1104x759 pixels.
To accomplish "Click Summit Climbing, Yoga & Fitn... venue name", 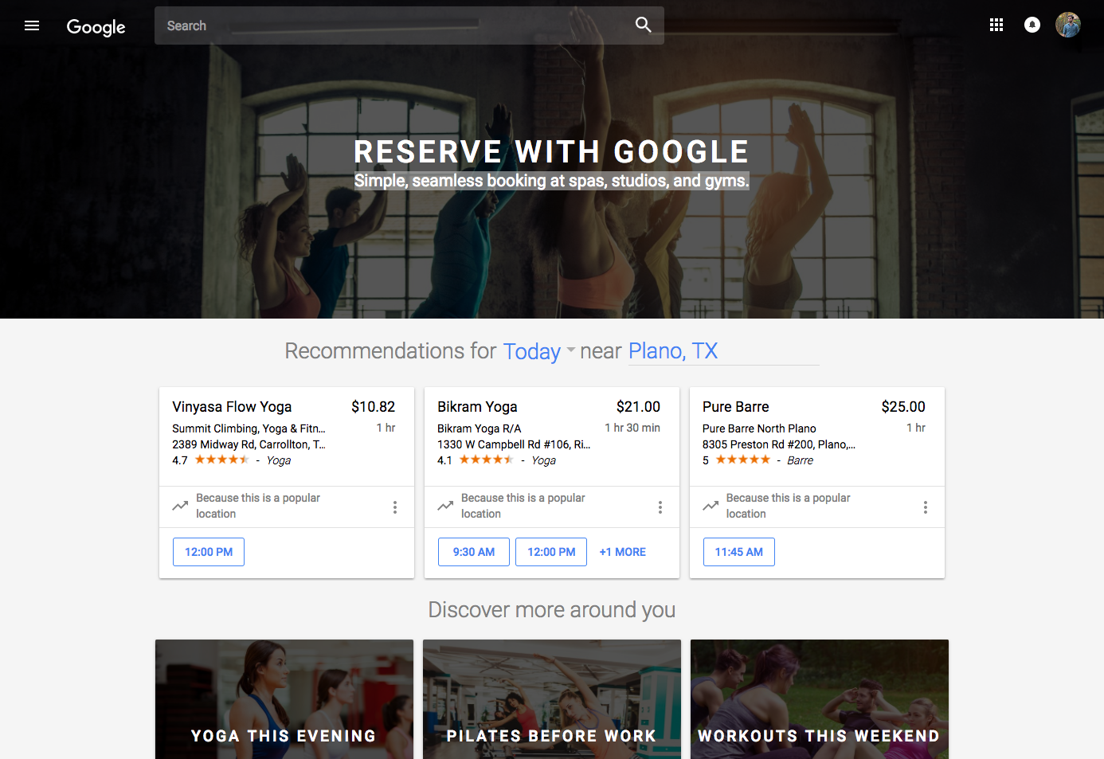I will click(249, 428).
